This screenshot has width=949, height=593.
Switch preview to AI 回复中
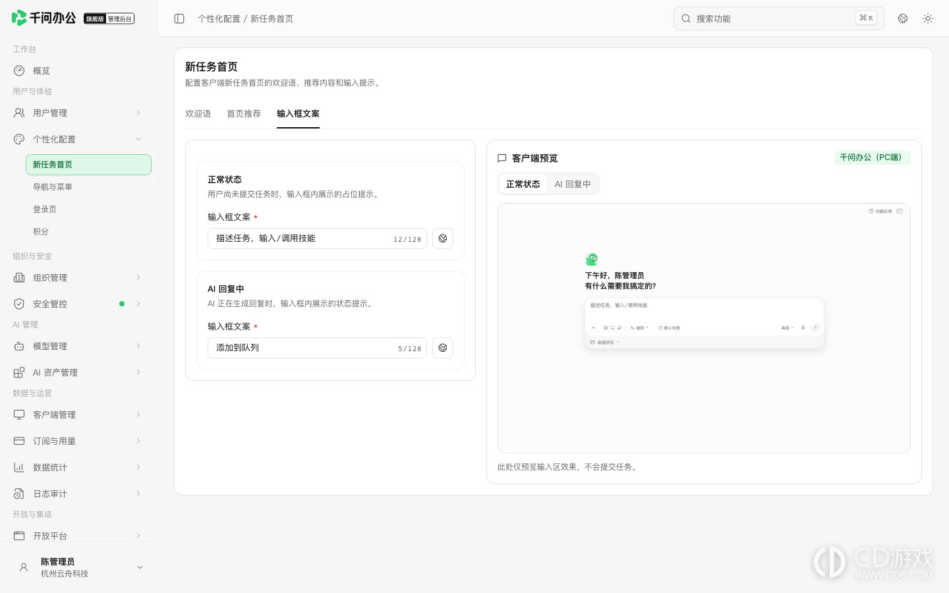[x=573, y=184]
